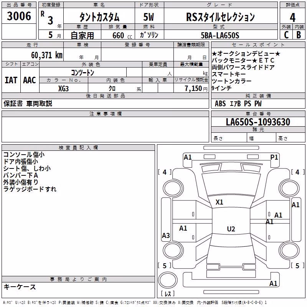
Task: Click displacement value 660 cc
Action: 122,35
